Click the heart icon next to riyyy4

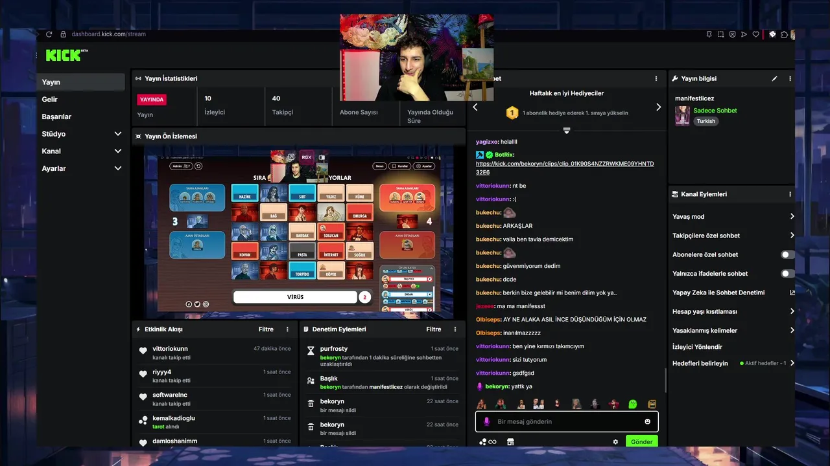143,374
